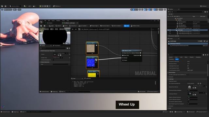Select the blue normal map Texture Object thumbnail

point(91,63)
